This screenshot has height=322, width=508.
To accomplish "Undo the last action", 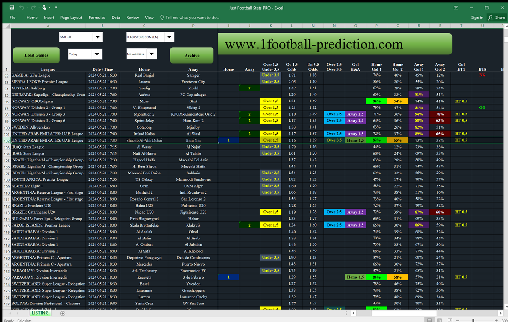I will click(21, 7).
